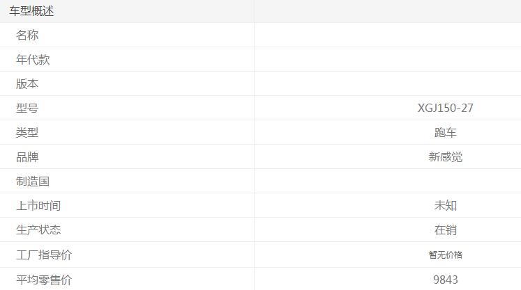Click the 暂无价格 price text
Viewport: 521px width, 290px height.
pos(445,255)
